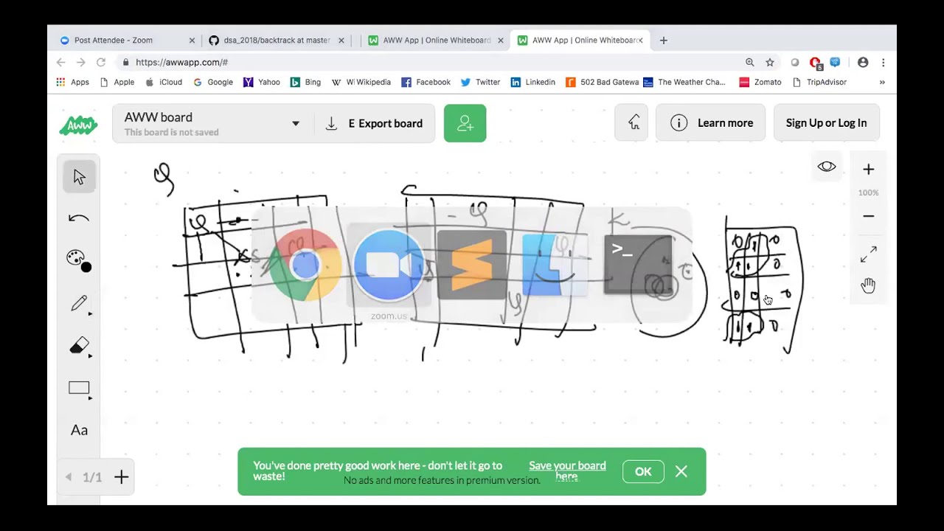
Task: Click the browser zoom magnifier icon
Action: click(749, 63)
